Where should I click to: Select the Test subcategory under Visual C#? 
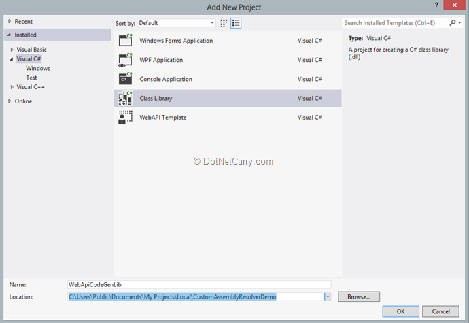(31, 78)
